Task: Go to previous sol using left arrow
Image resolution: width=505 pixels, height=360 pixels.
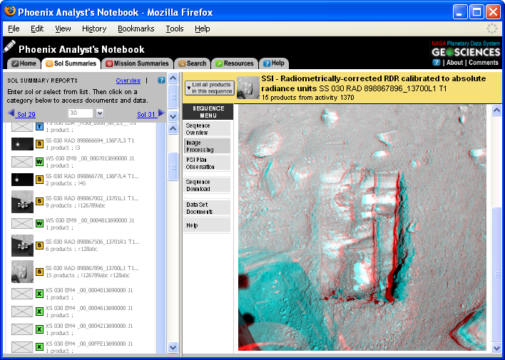Action: 11,114
